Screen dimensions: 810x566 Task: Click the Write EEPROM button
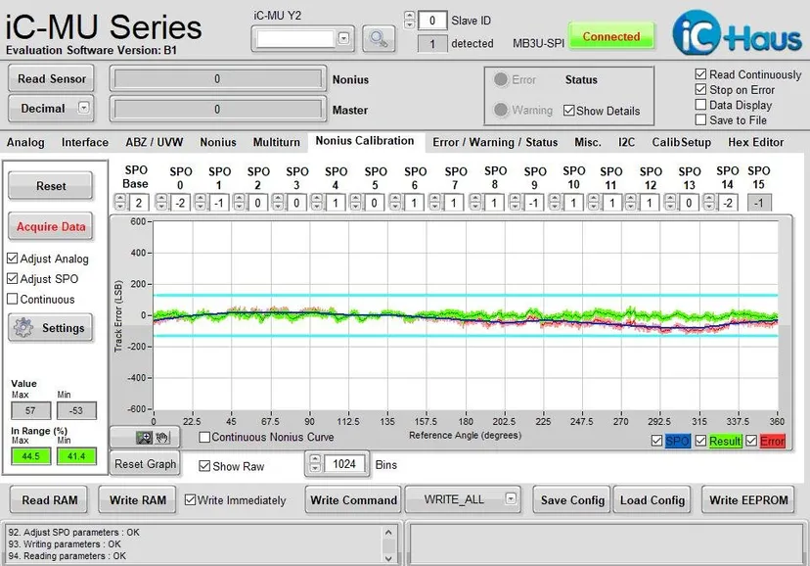point(748,499)
